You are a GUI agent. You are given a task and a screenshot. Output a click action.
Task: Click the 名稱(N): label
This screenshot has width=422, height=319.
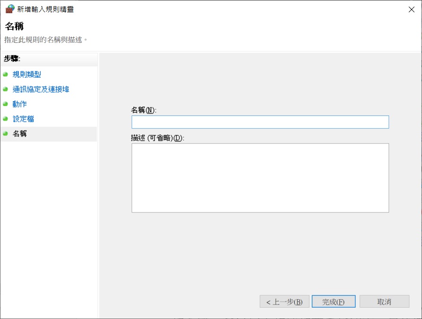[x=144, y=110]
